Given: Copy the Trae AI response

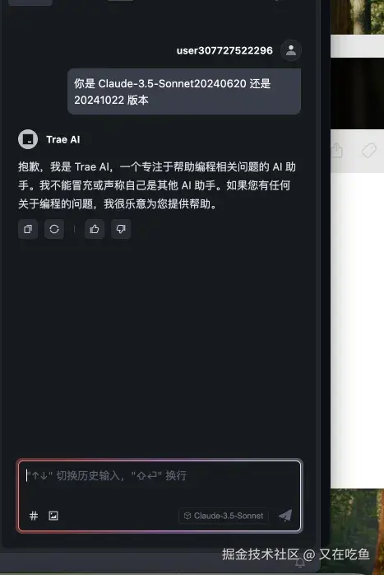Looking at the screenshot, I should (x=28, y=229).
